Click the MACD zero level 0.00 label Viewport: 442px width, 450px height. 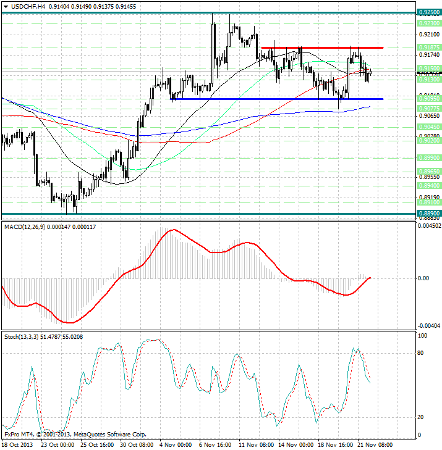tap(423, 278)
